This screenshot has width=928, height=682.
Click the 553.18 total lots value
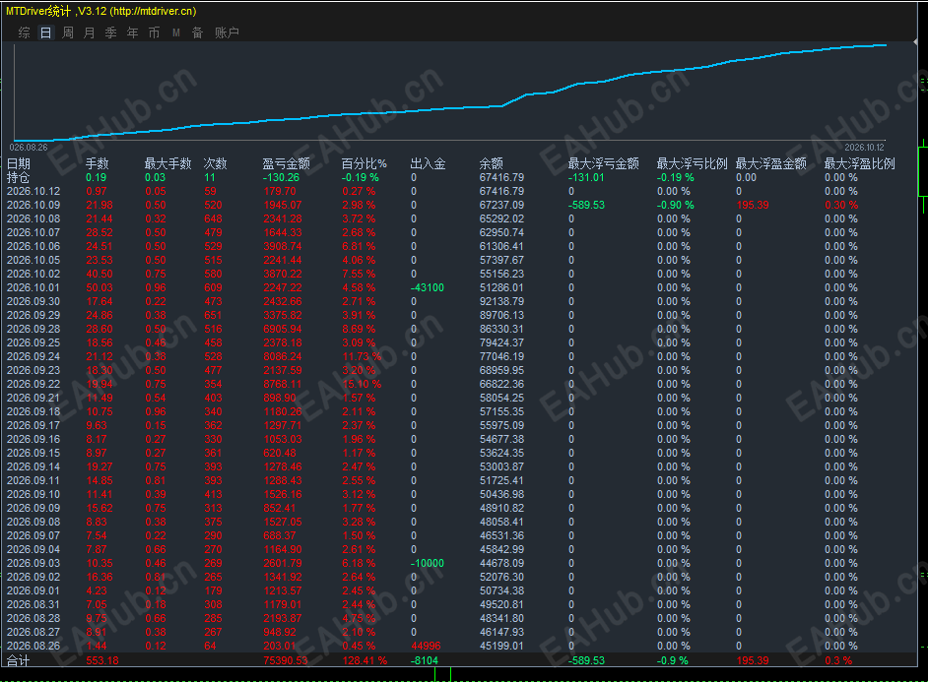tap(102, 660)
